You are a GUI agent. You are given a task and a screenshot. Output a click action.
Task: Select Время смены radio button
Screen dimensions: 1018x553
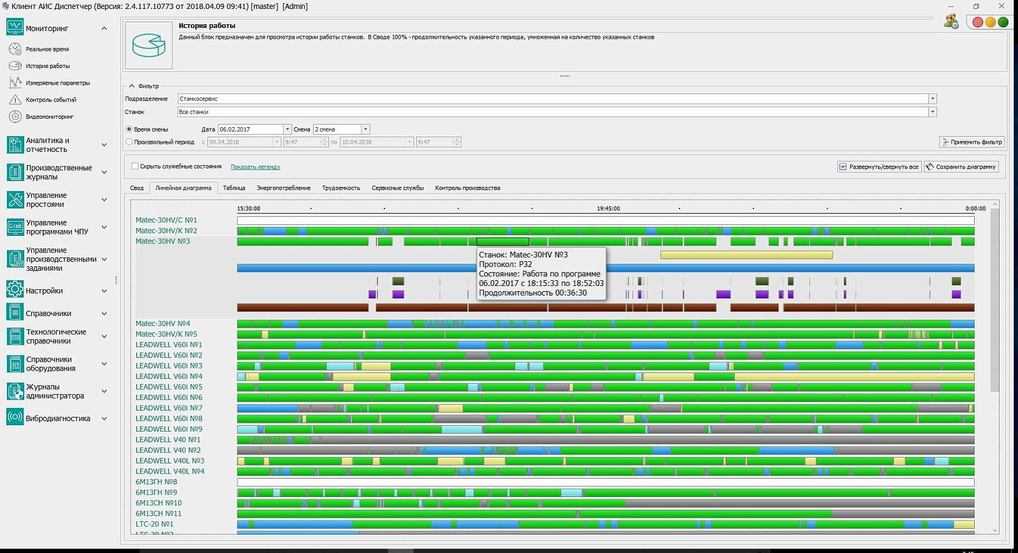[x=129, y=129]
